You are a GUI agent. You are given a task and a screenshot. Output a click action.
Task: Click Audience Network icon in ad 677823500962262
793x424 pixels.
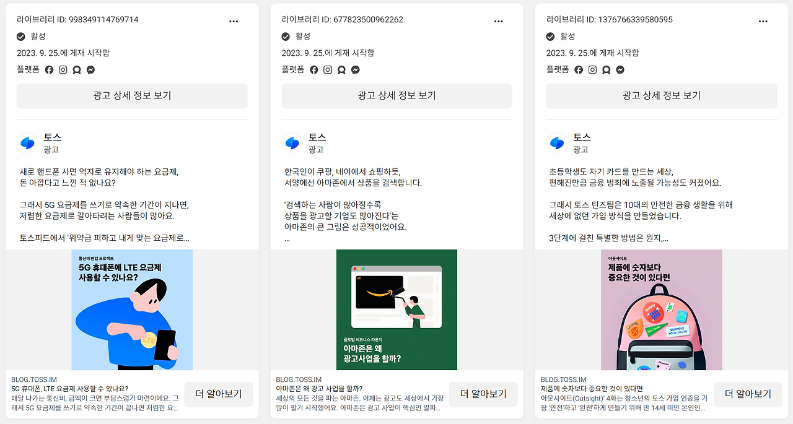[x=341, y=70]
